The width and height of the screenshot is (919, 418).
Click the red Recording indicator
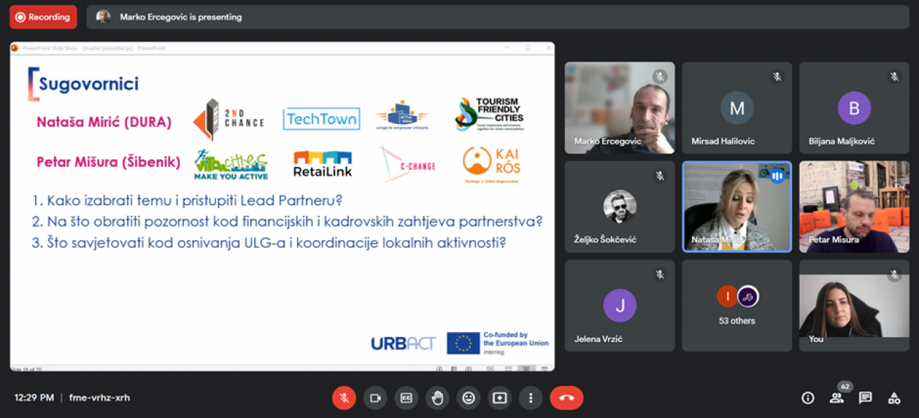click(43, 17)
